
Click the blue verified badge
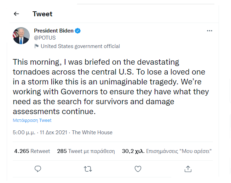pos(78,31)
